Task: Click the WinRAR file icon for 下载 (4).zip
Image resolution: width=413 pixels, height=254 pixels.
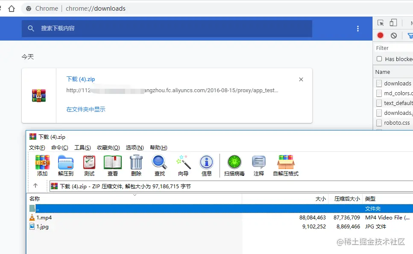Action: coord(39,96)
